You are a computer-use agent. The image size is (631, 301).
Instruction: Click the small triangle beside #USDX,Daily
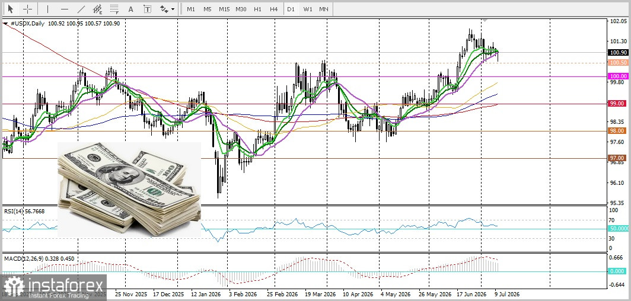click(5, 24)
